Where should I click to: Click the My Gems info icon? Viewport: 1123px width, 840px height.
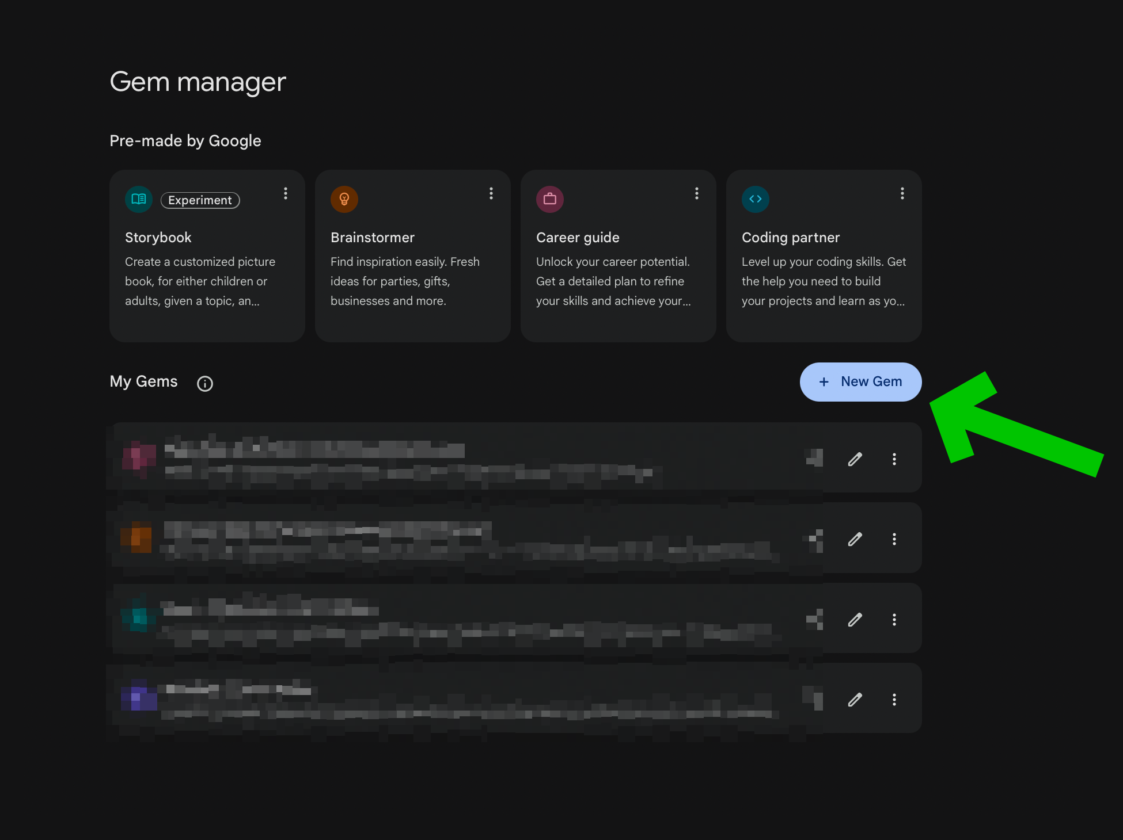pyautogui.click(x=205, y=384)
